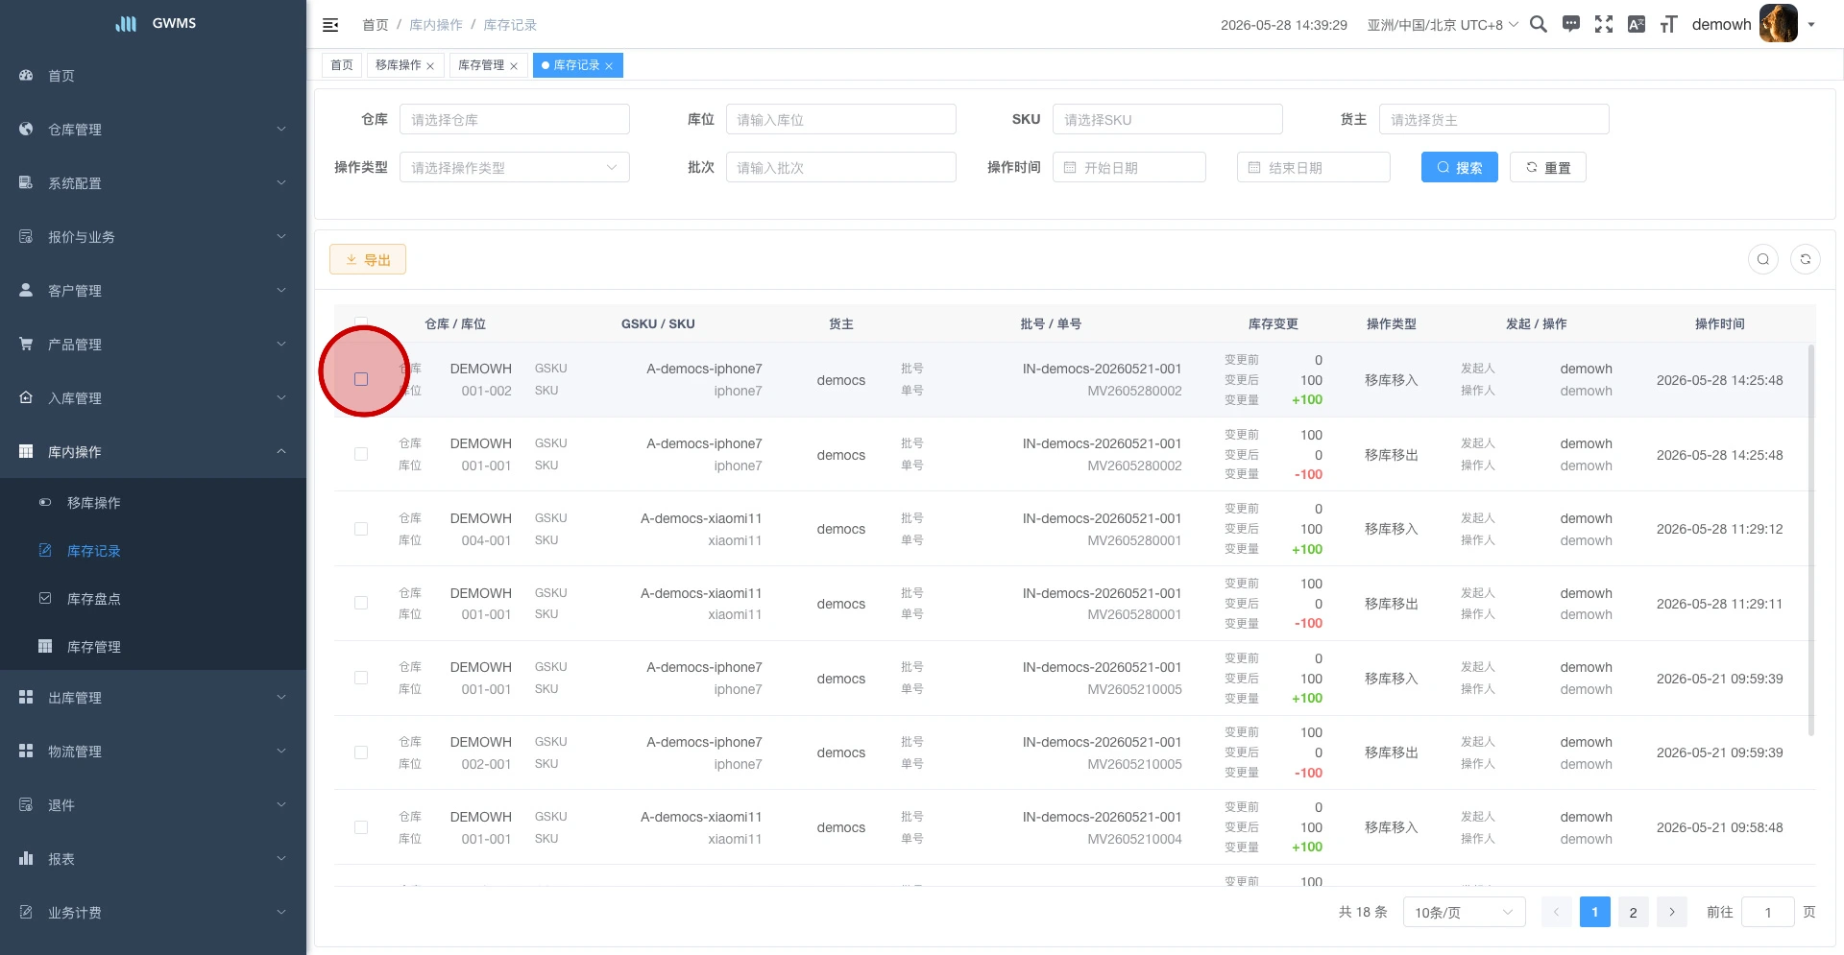Expand the 产品管理 sidebar menu
Screen dimensions: 1844x955
click(154, 345)
